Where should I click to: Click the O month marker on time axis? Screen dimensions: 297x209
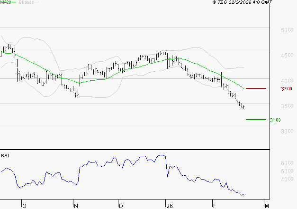(x=24, y=206)
